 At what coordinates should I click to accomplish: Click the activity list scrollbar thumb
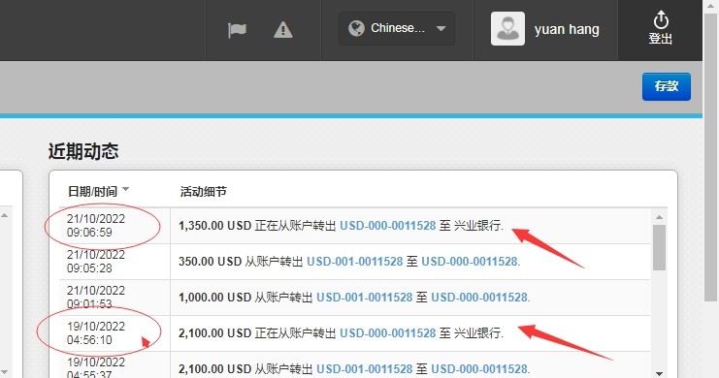pyautogui.click(x=659, y=247)
